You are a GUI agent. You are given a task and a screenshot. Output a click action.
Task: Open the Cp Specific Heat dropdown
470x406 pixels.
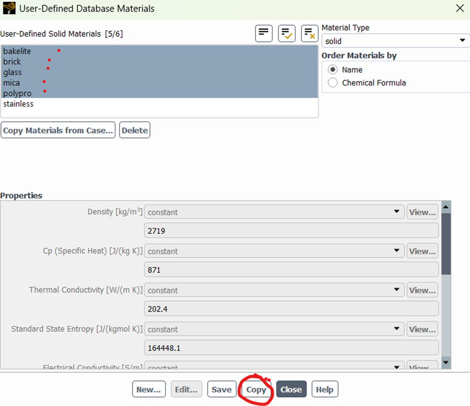pyautogui.click(x=397, y=251)
